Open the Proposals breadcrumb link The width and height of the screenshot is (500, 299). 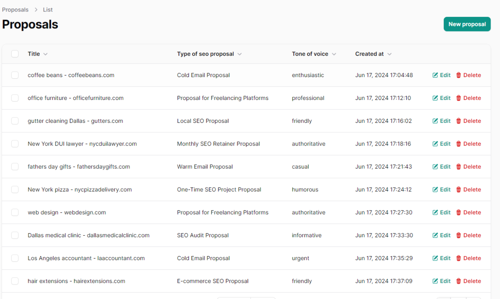pos(15,9)
